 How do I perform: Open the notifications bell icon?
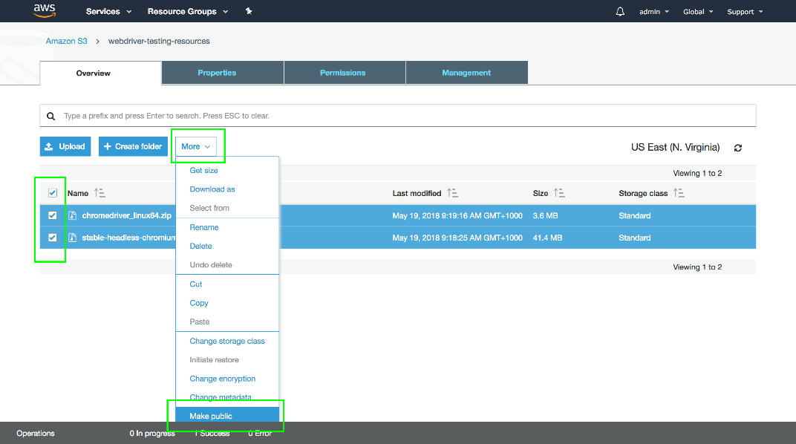pyautogui.click(x=620, y=12)
